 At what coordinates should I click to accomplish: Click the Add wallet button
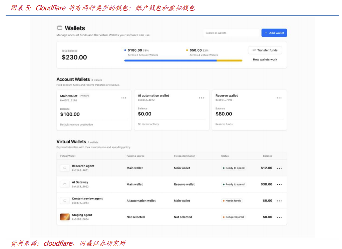pyautogui.click(x=274, y=33)
